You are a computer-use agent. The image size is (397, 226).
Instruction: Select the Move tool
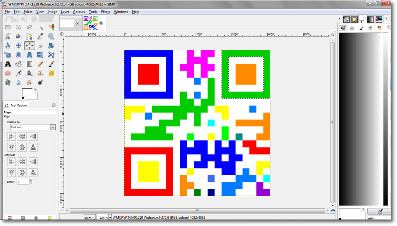[18, 46]
